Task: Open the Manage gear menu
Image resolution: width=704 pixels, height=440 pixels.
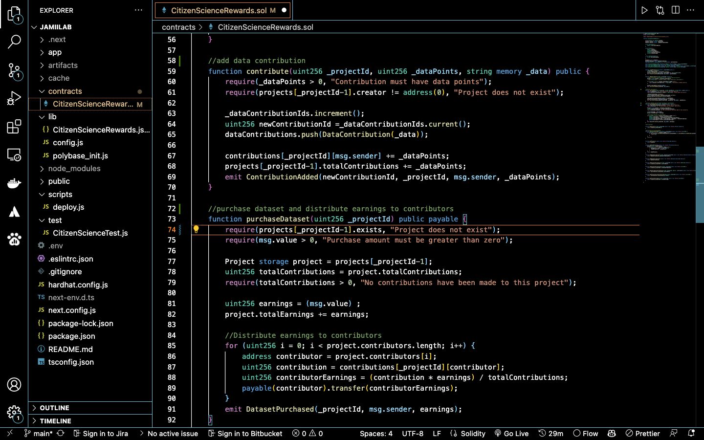Action: [x=14, y=413]
